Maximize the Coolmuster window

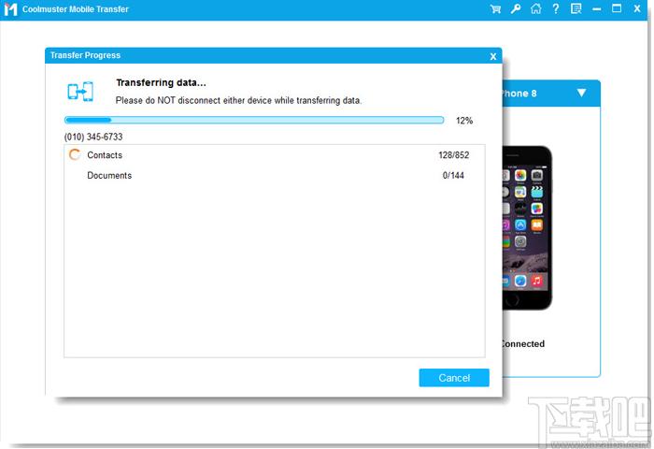click(x=617, y=8)
